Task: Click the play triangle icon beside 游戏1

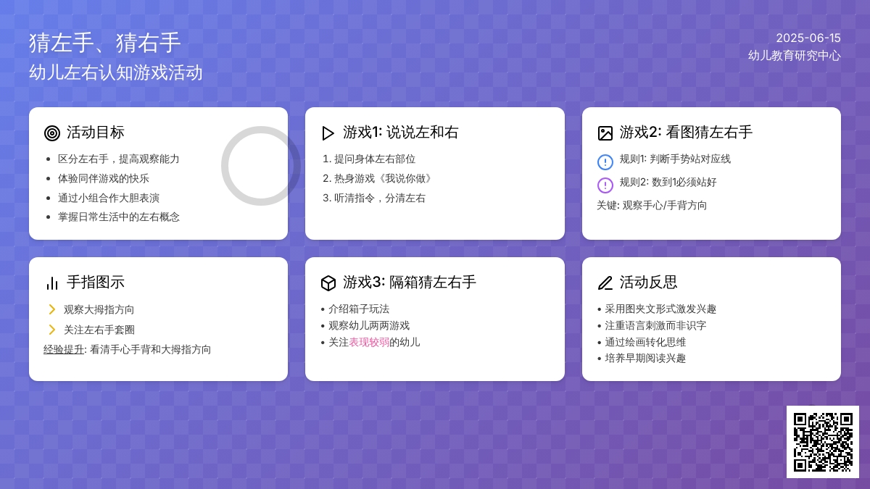Action: tap(328, 133)
